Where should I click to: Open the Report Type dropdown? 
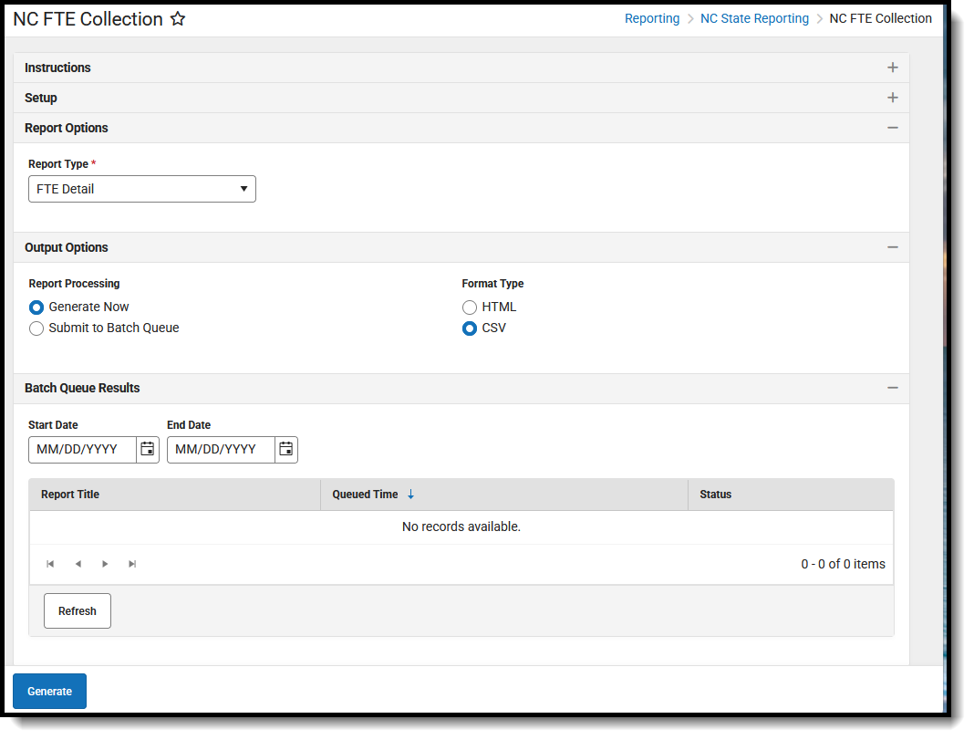coord(142,189)
